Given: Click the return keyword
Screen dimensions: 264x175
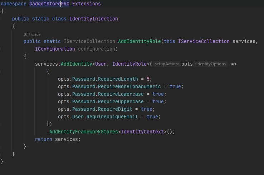Looking at the screenshot, I should 43,139.
